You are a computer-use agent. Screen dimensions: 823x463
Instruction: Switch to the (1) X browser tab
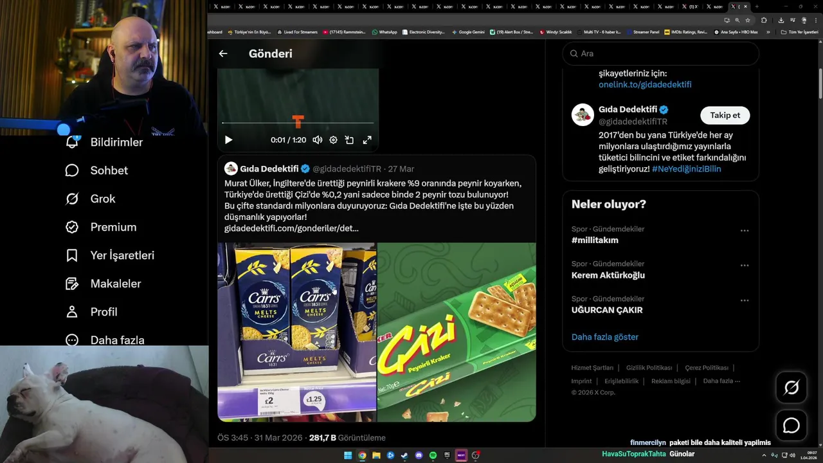(x=690, y=6)
